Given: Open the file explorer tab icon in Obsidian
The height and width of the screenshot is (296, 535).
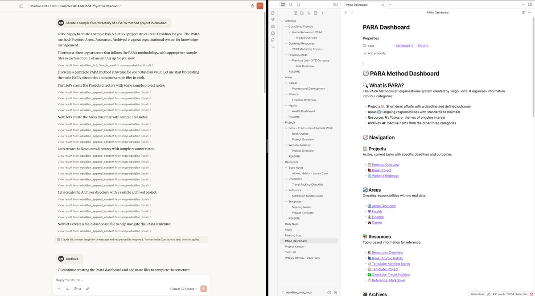Looking at the screenshot, I should coord(283,4).
